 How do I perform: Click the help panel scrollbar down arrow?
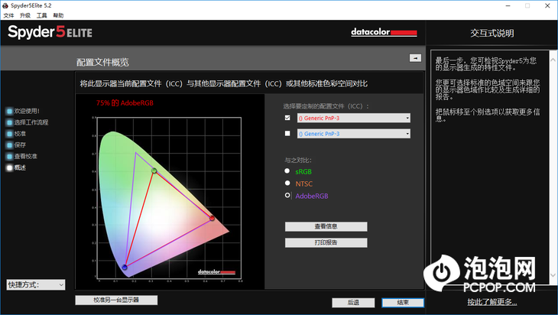click(553, 274)
